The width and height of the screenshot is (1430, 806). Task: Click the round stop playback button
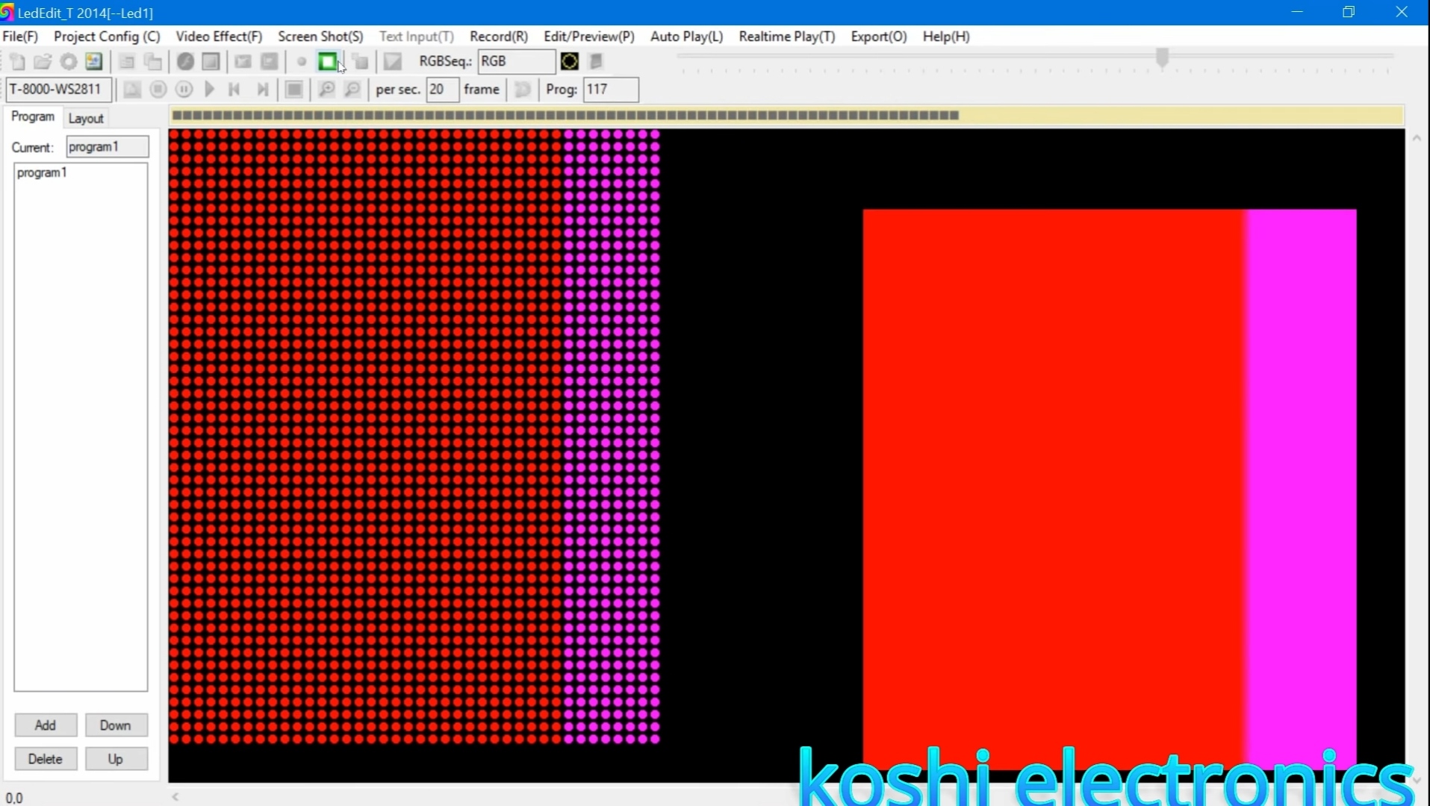[158, 90]
